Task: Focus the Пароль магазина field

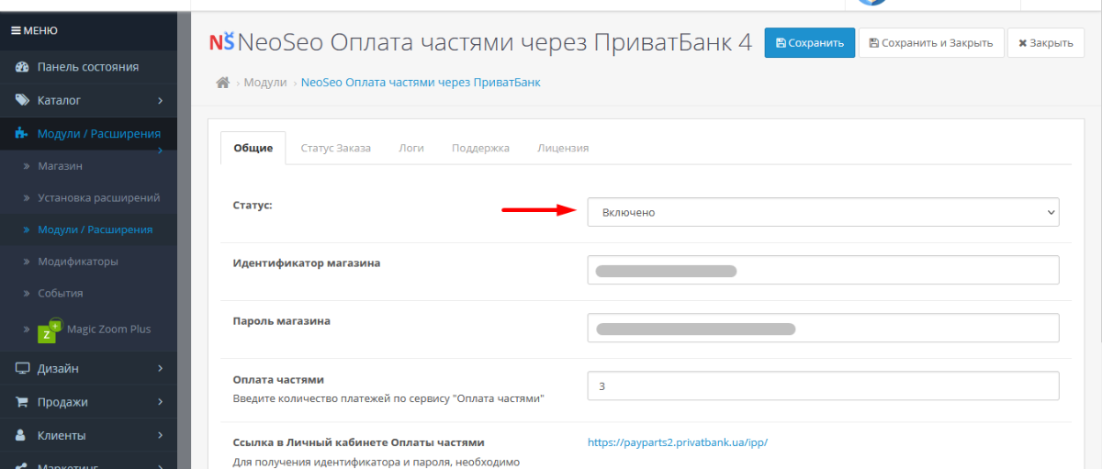Action: pos(823,328)
